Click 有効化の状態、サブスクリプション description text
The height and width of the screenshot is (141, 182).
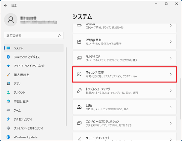111,76
